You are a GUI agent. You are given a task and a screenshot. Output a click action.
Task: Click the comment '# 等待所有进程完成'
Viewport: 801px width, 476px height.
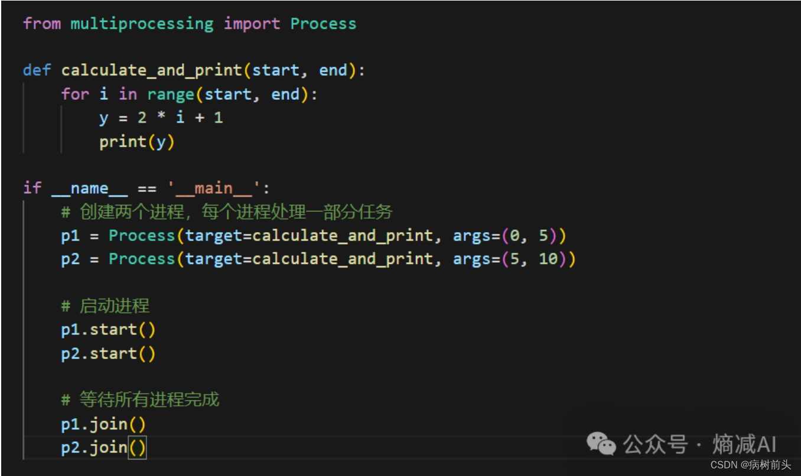click(x=140, y=400)
